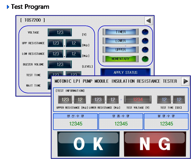Select the LOW RESISTANCE decimal field
Screen dimensions: 191x159
(x=73, y=54)
